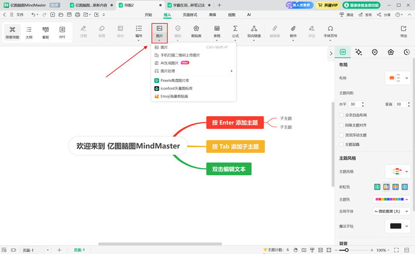Choose Pexels高清图片库 from the image menu
The image size is (415, 254).
pyautogui.click(x=193, y=80)
